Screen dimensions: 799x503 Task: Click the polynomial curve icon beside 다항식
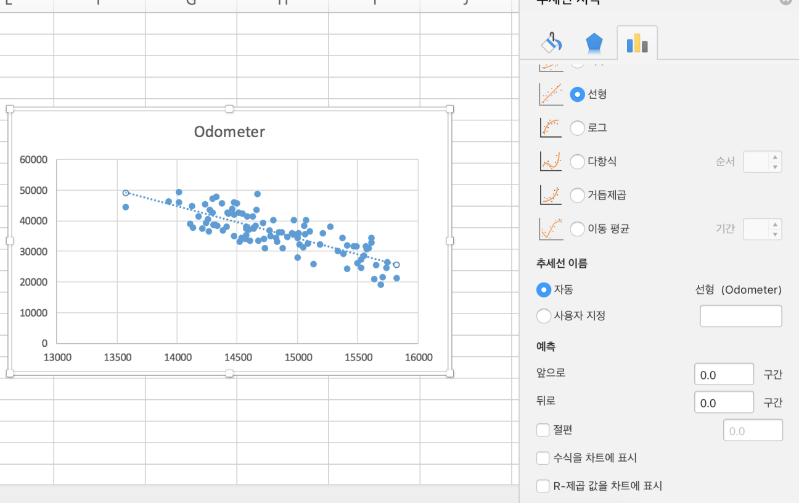pos(551,162)
